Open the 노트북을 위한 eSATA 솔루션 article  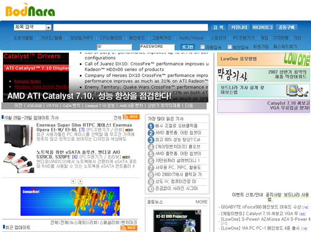click(x=78, y=154)
